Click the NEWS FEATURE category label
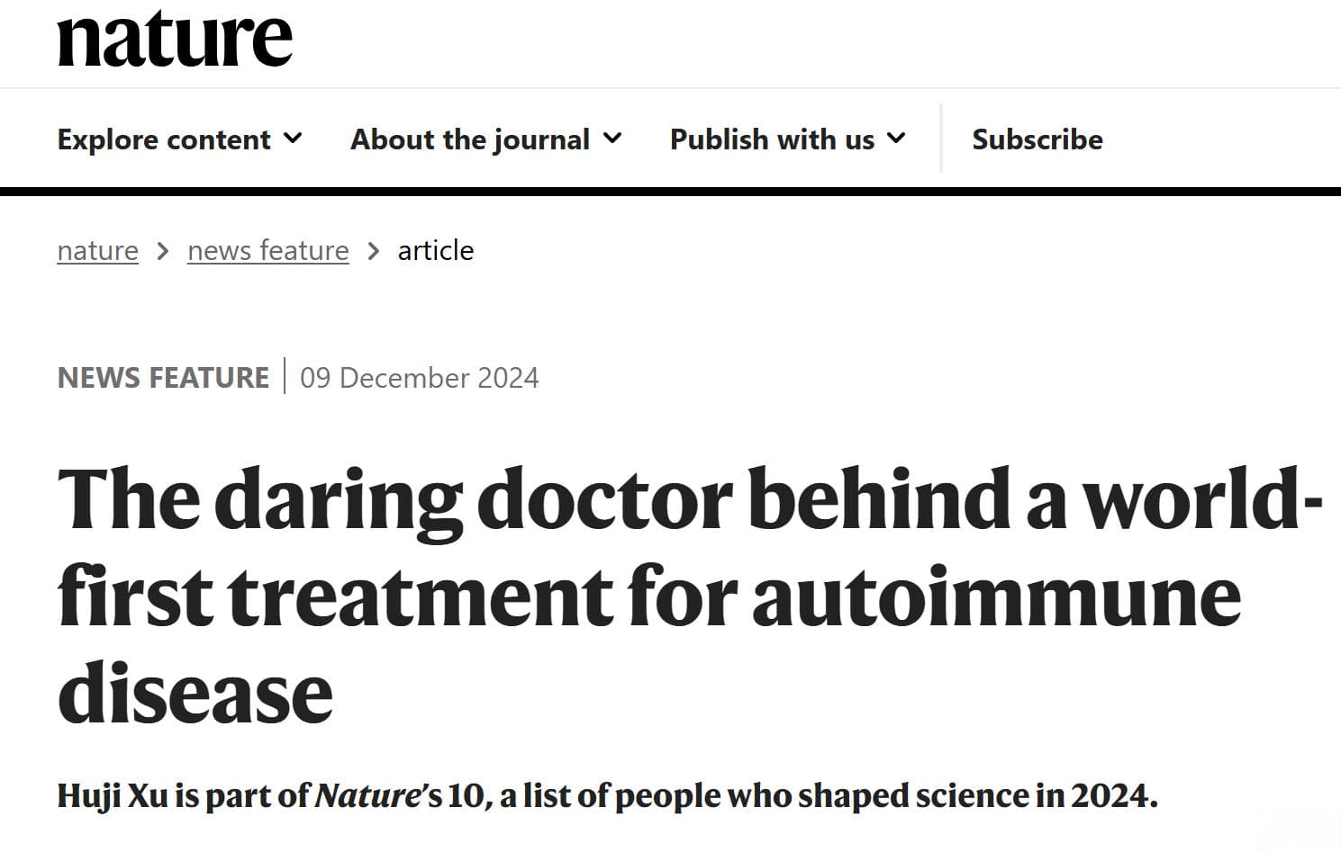 pos(163,377)
